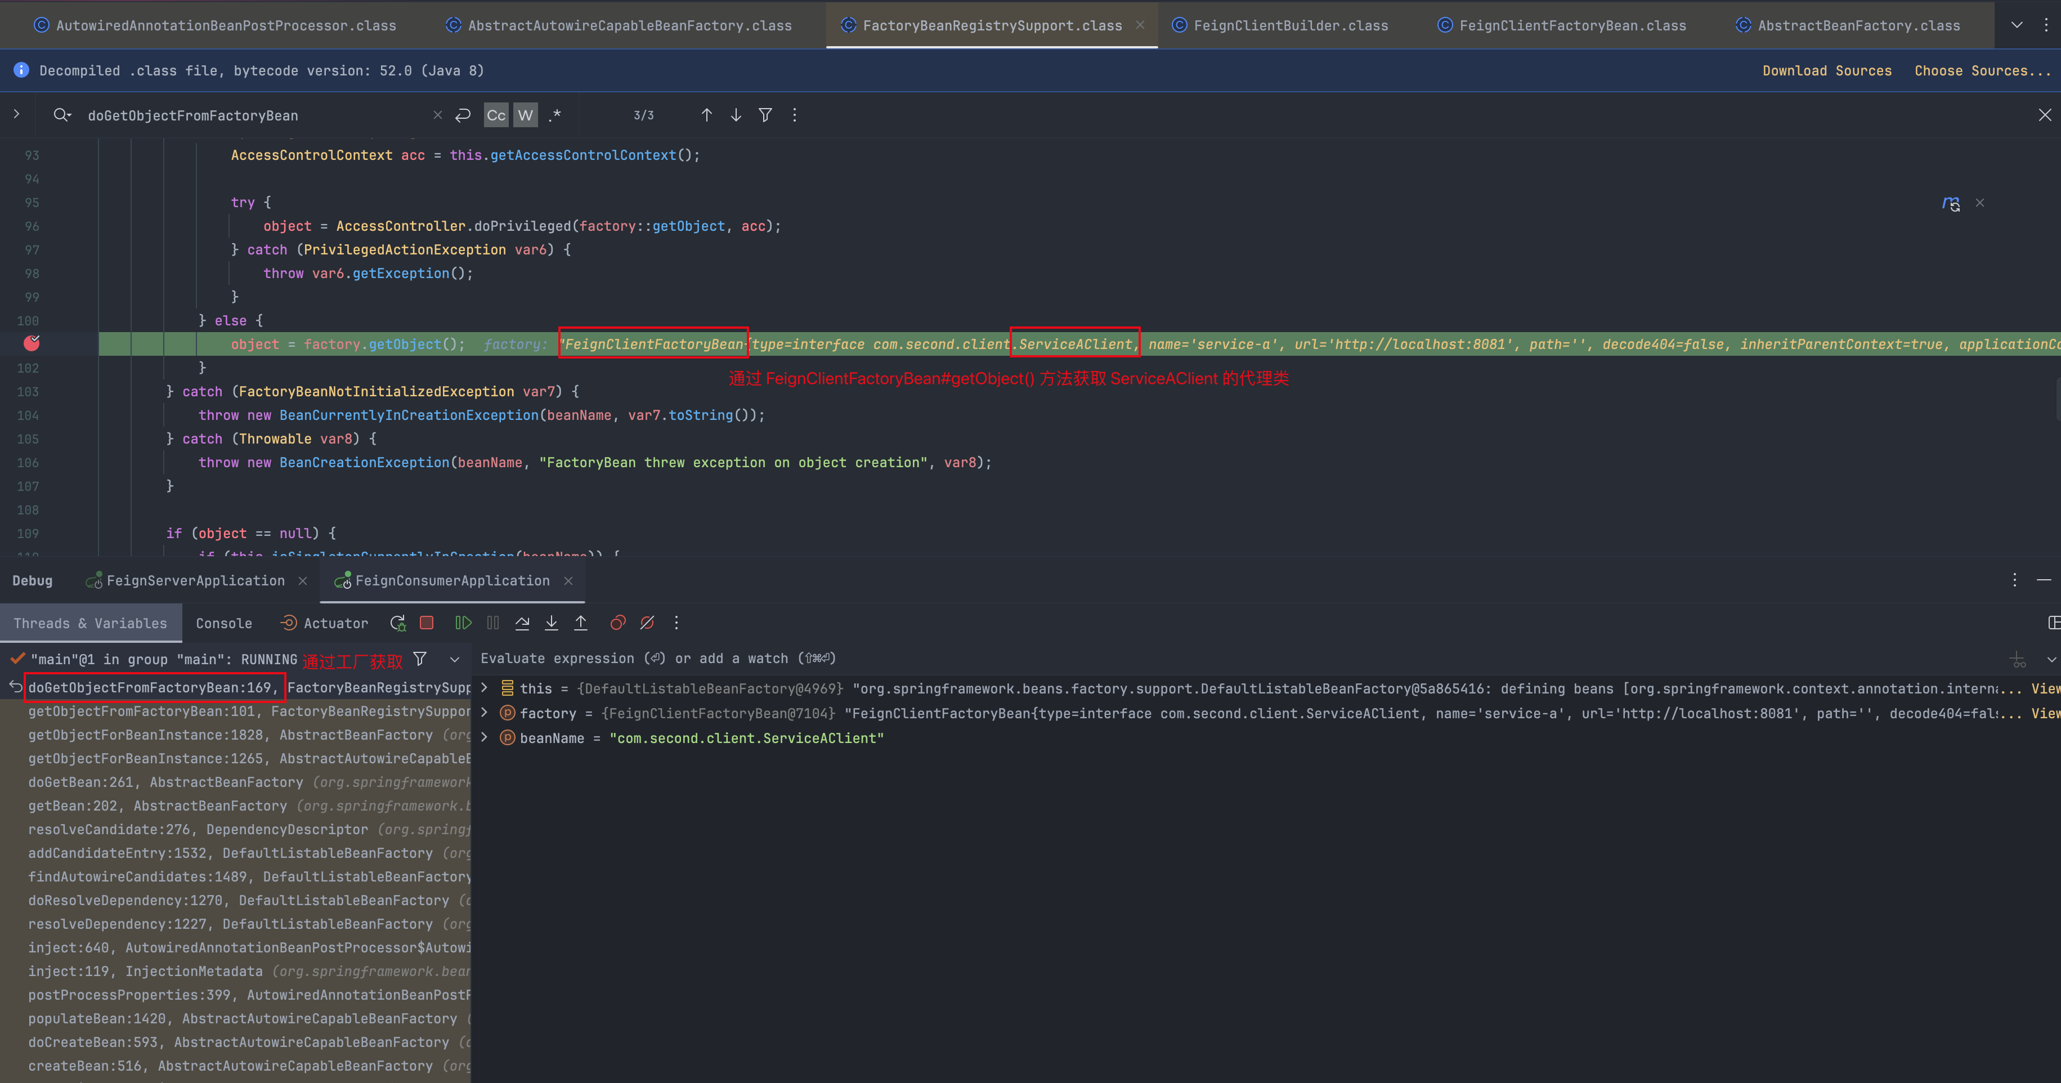The height and width of the screenshot is (1083, 2061).
Task: Select Threads & Variables tab
Action: (x=91, y=624)
